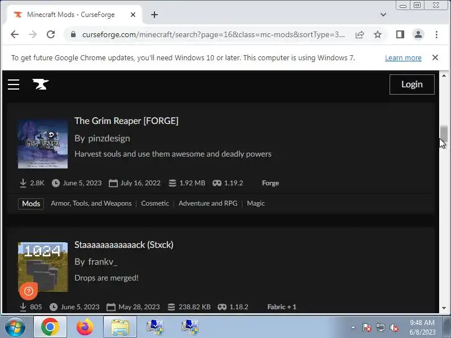Open the Chrome profile avatar menu

click(x=418, y=34)
